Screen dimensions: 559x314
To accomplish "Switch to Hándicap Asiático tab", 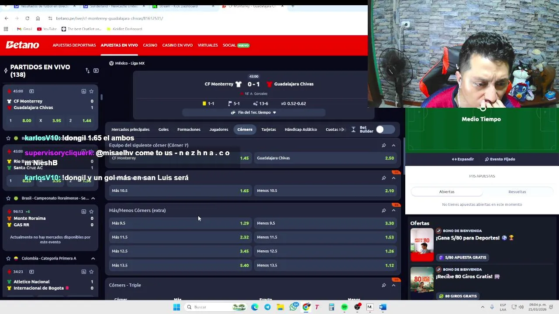I will [x=301, y=130].
